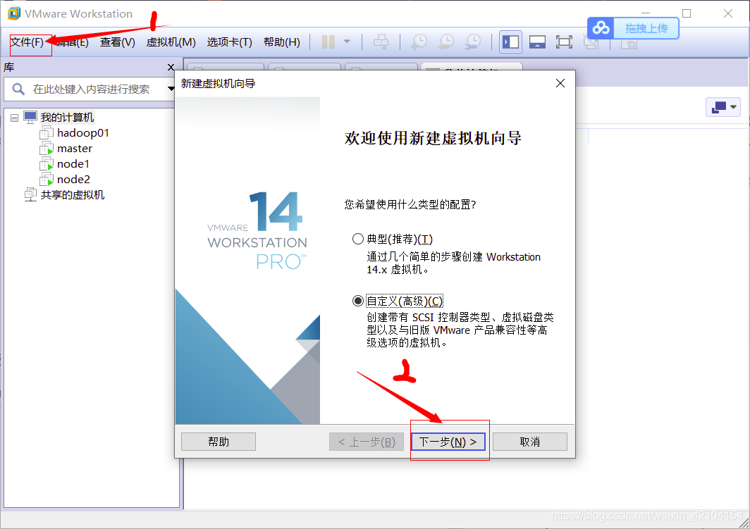Open the 帮助(H) menu
Image resolution: width=750 pixels, height=529 pixels.
point(282,42)
